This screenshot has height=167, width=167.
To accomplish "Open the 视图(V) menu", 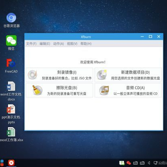I will (72, 44).
